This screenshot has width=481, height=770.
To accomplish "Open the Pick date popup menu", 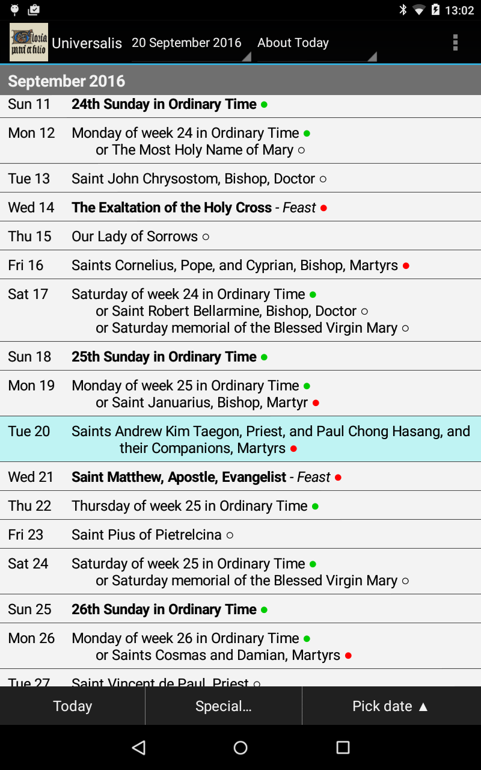I will tap(391, 706).
